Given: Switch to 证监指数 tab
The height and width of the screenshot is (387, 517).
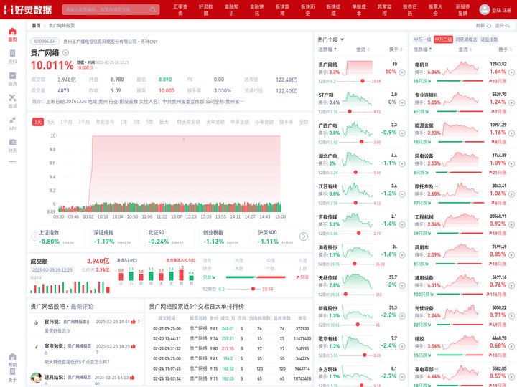Looking at the screenshot, I should tap(489, 39).
